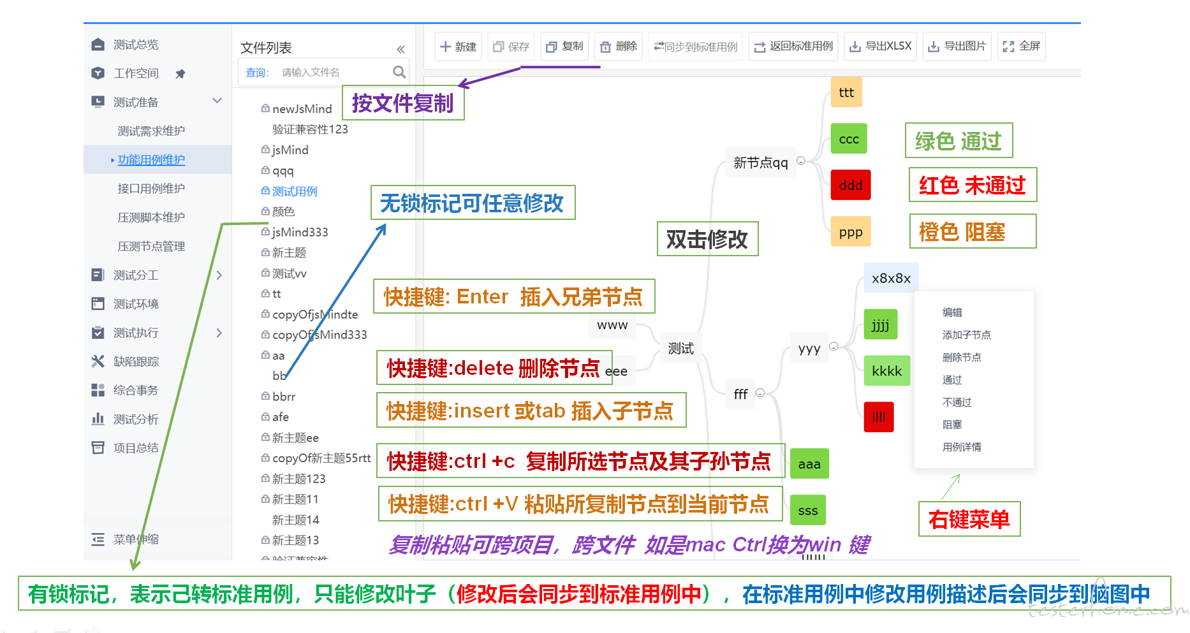Click the 导出XLSX toolbar button

pyautogui.click(x=881, y=47)
